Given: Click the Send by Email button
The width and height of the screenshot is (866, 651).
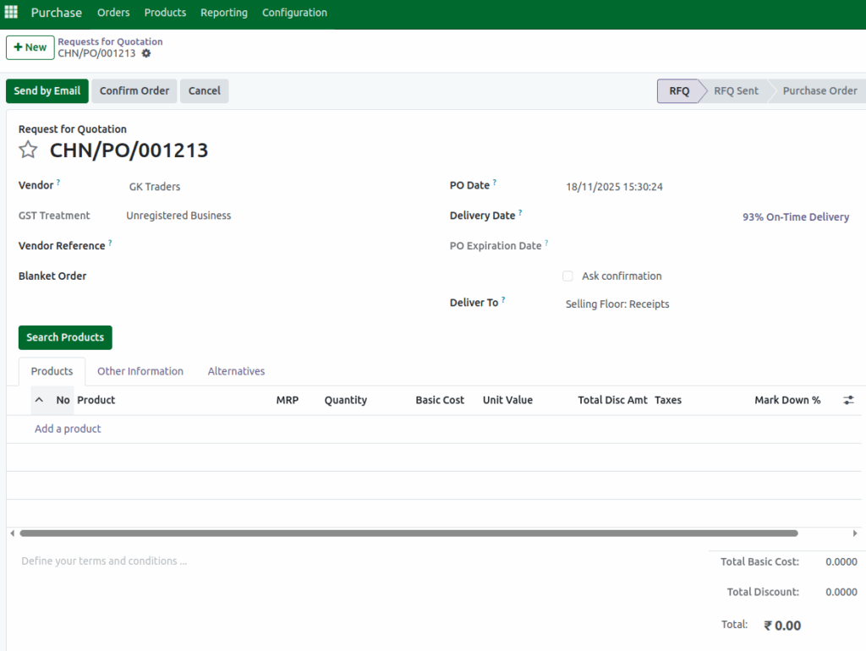Looking at the screenshot, I should tap(47, 90).
